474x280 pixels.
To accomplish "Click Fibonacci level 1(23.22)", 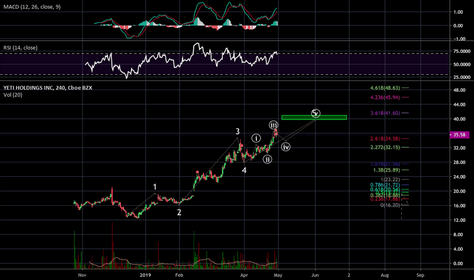I will tap(390, 180).
